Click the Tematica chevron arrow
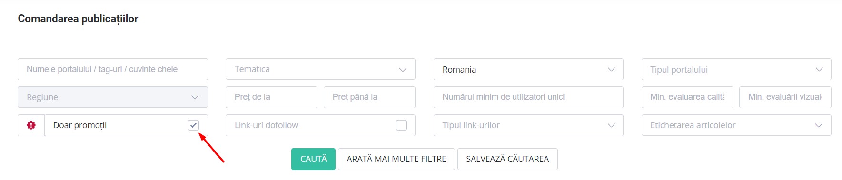Screen dimensions: 842x180 (x=403, y=70)
